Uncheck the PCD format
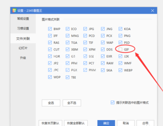Image resolution: width=163 pixels, height=126 pixels. click(85, 36)
